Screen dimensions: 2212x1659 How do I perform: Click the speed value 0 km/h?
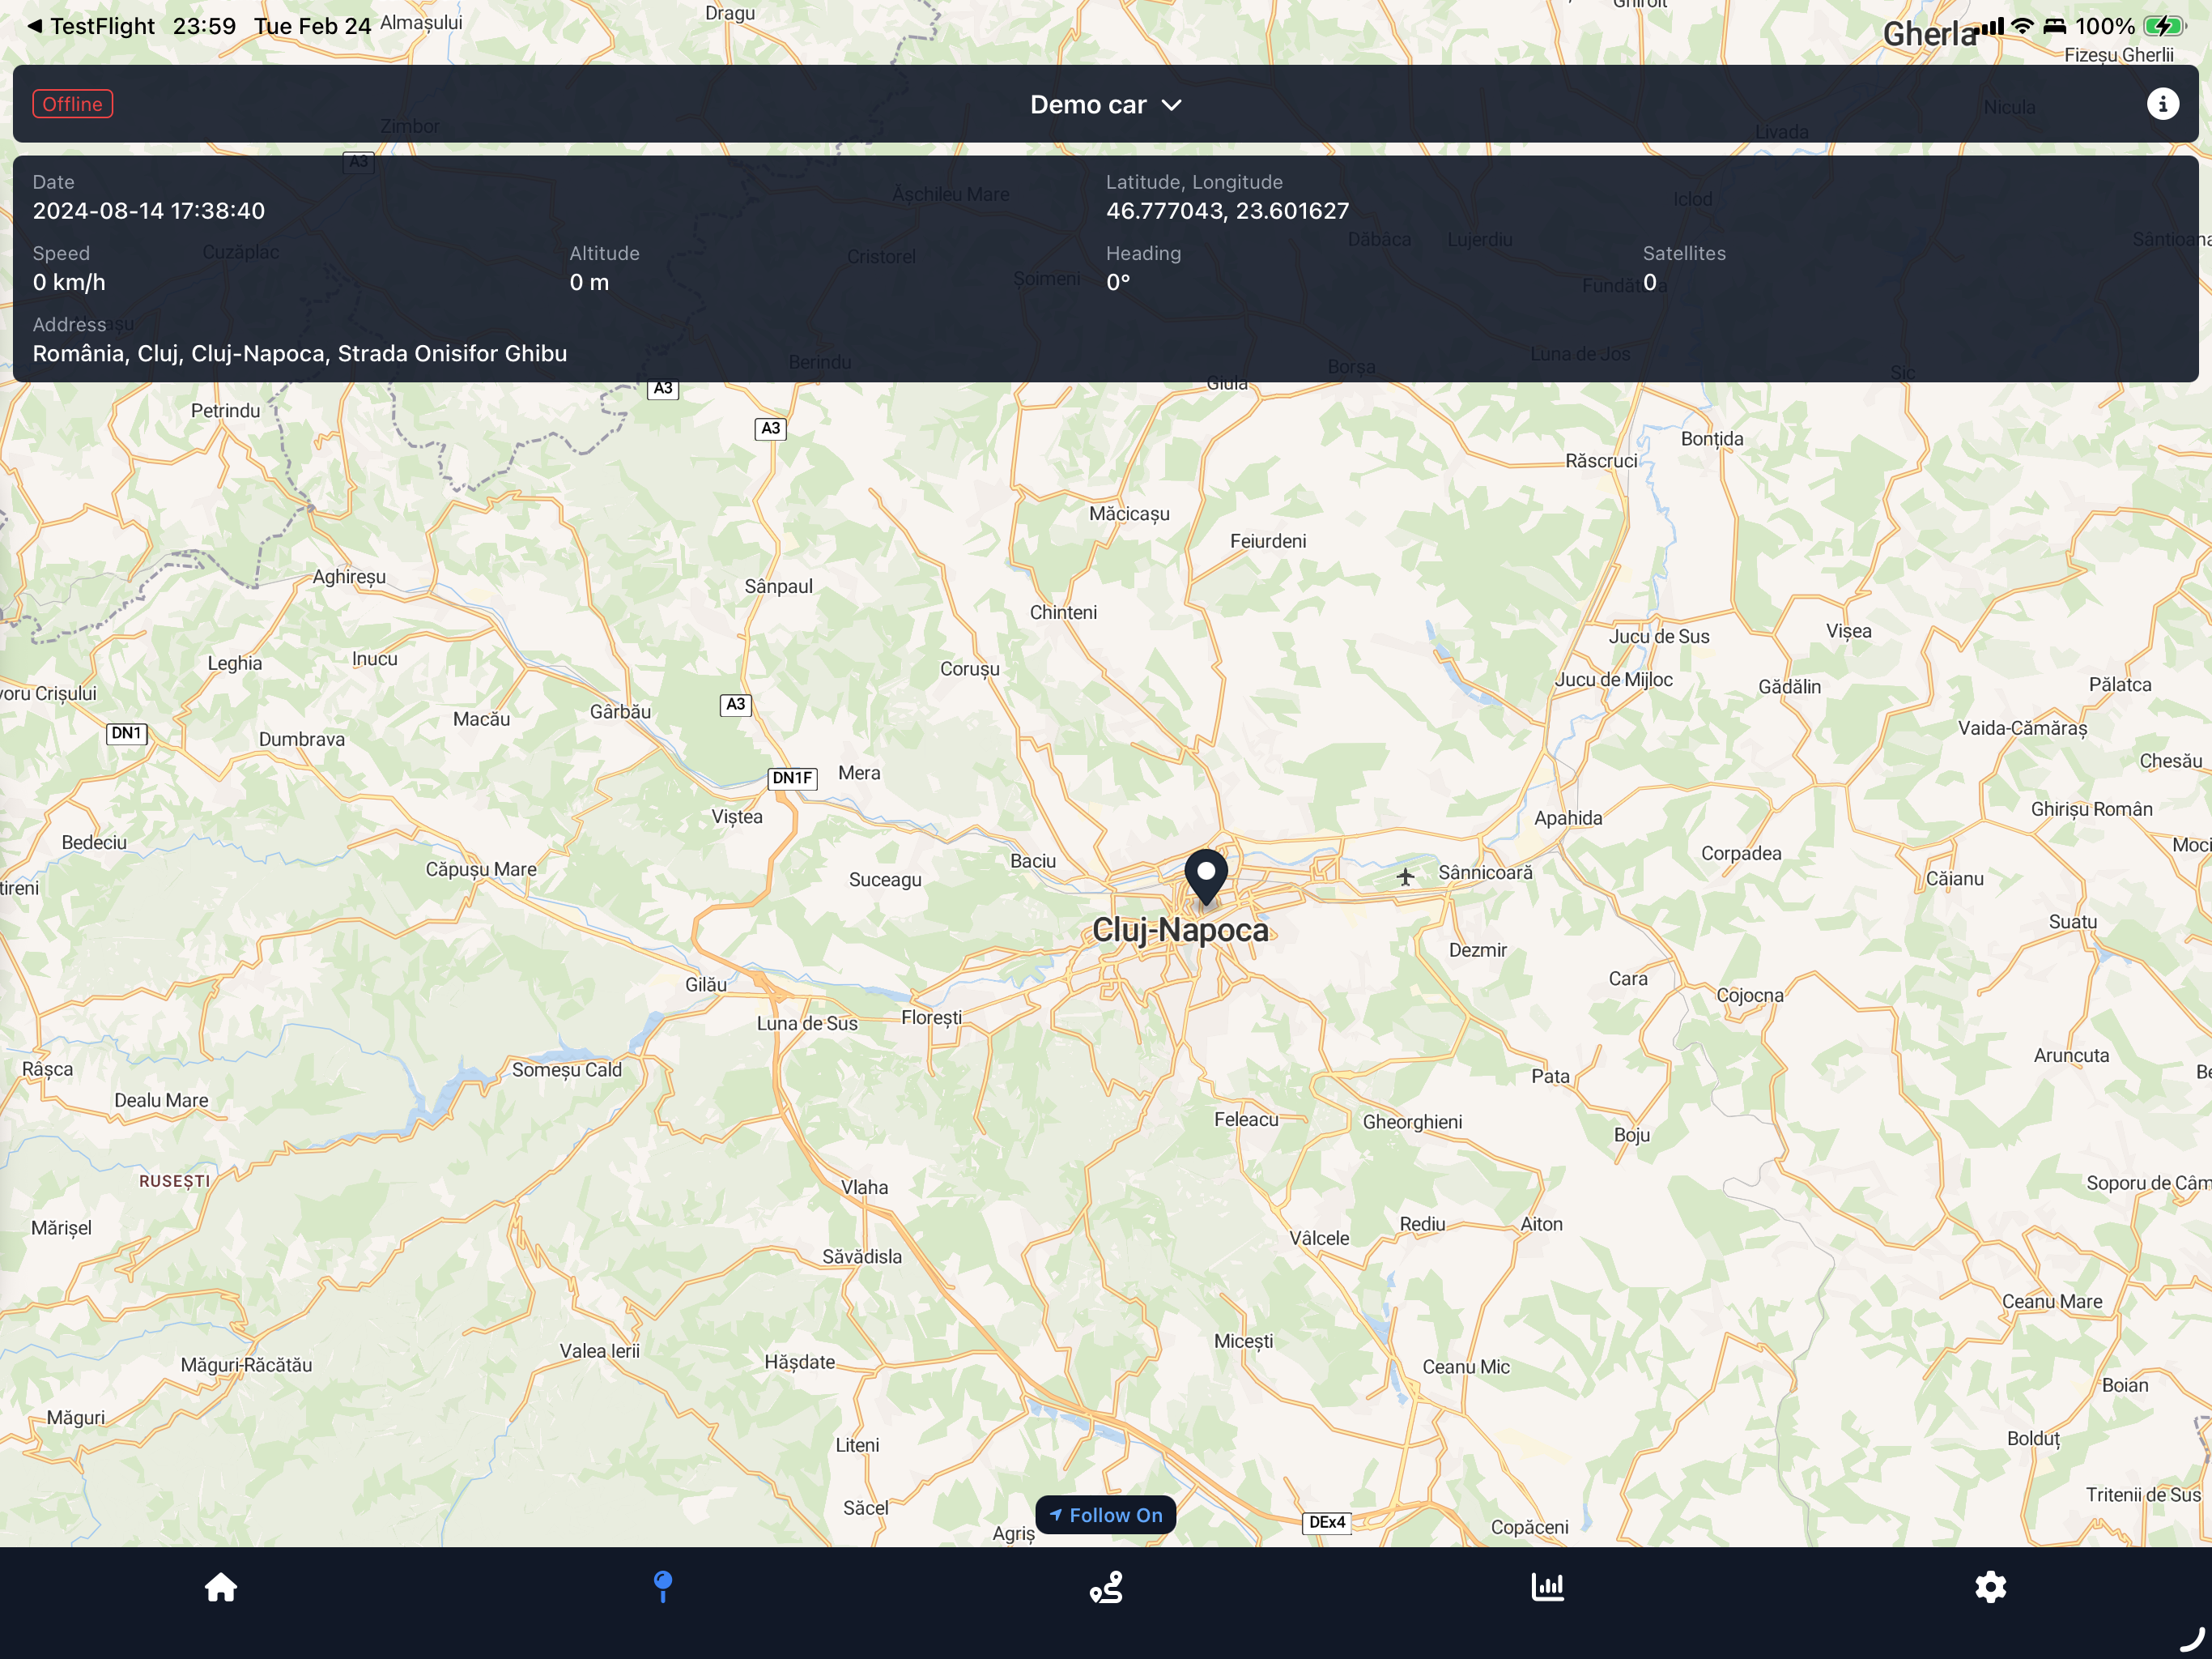tap(69, 284)
